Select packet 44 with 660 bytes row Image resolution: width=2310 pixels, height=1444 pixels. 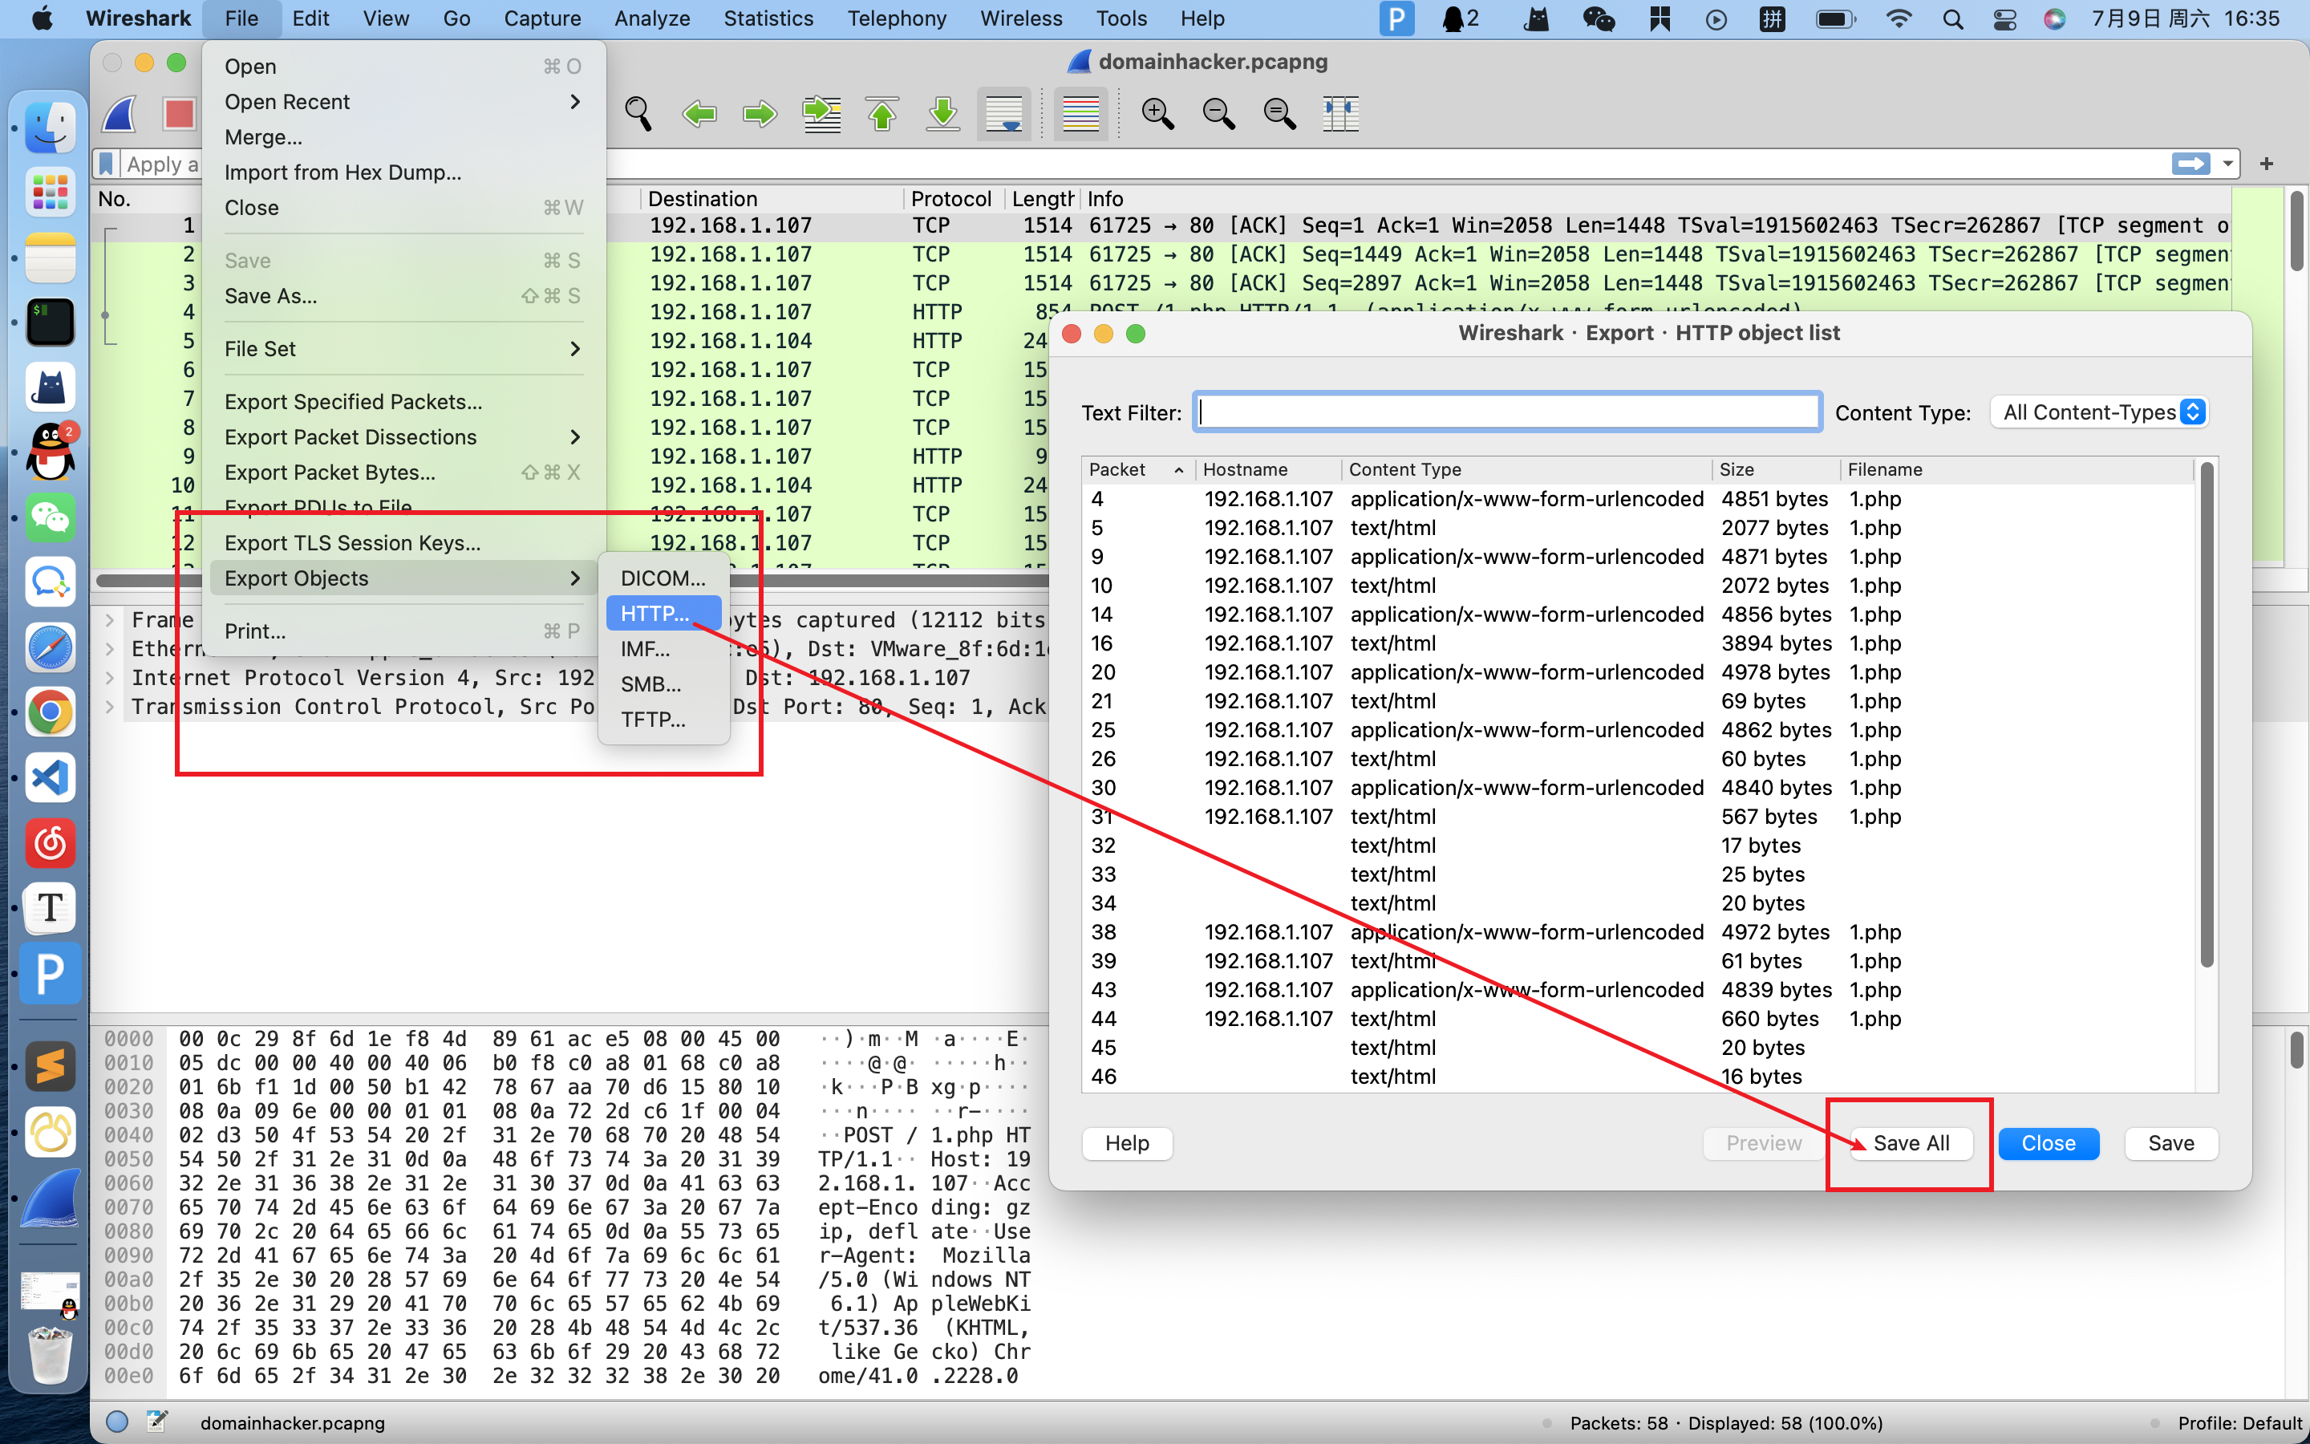click(1639, 1018)
